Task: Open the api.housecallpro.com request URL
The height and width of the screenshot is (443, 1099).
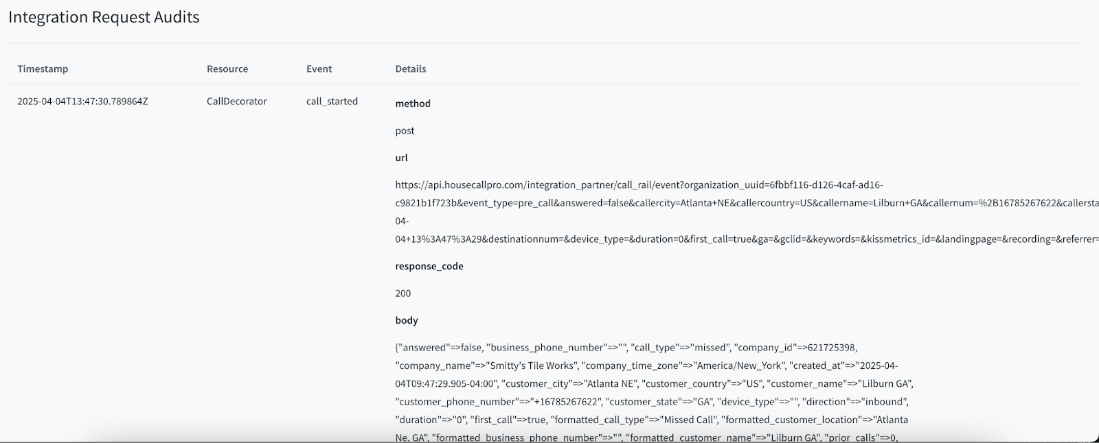Action: click(x=639, y=184)
